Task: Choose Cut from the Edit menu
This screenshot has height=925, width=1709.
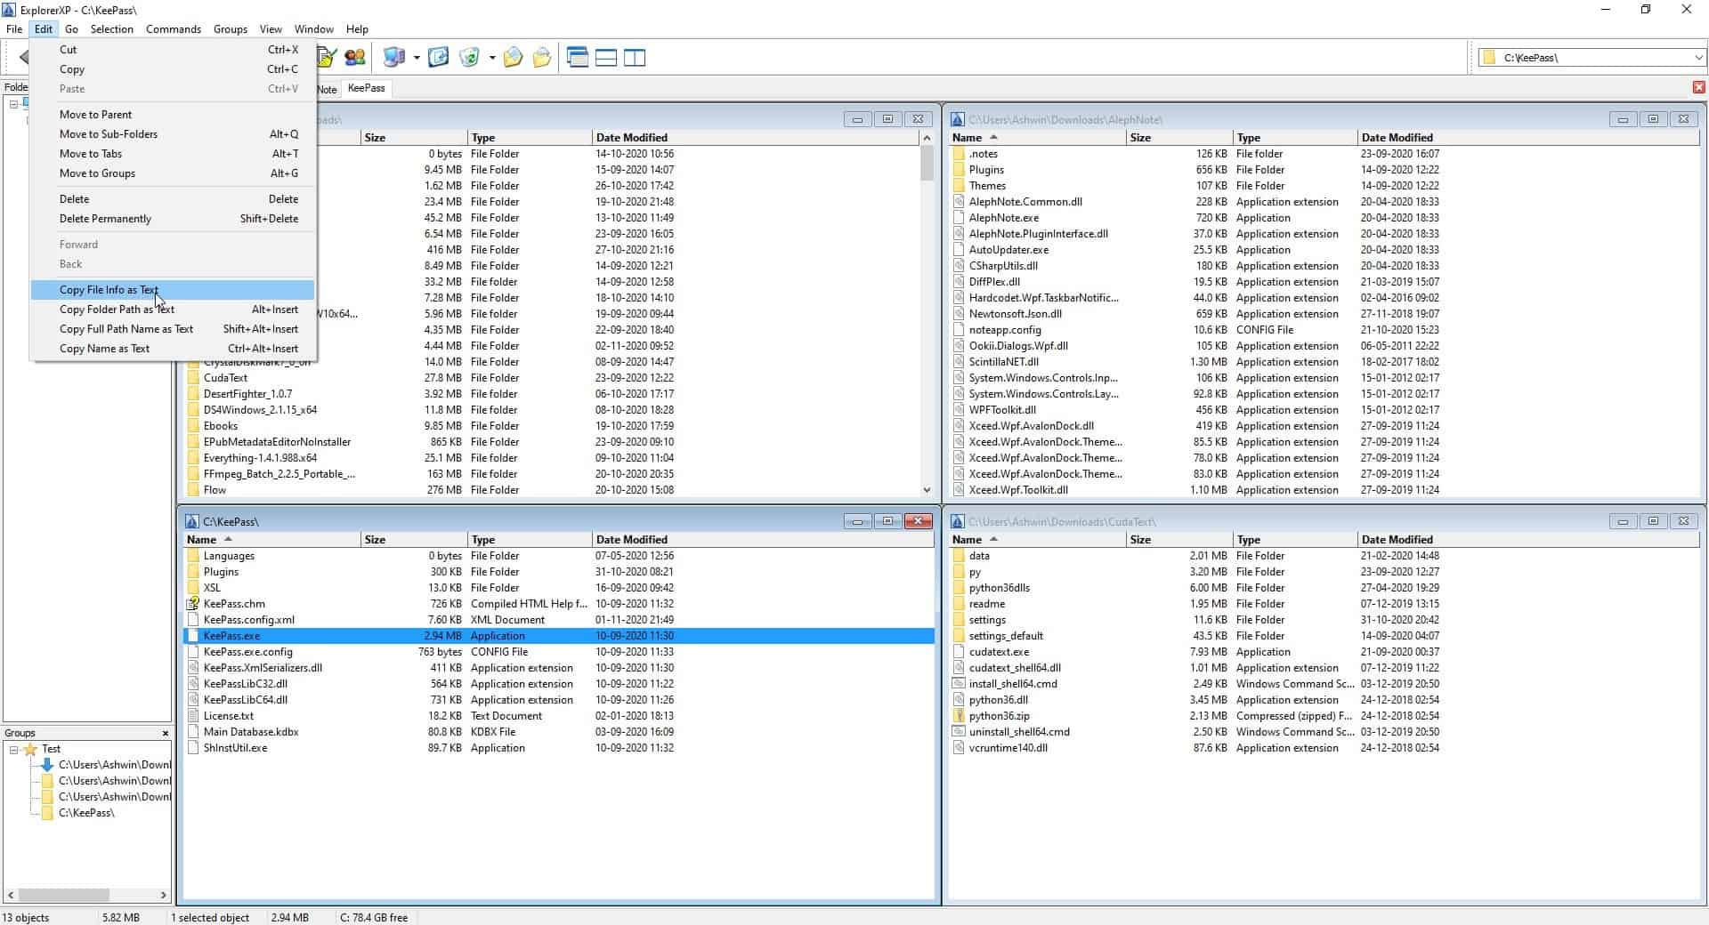Action: (x=173, y=50)
